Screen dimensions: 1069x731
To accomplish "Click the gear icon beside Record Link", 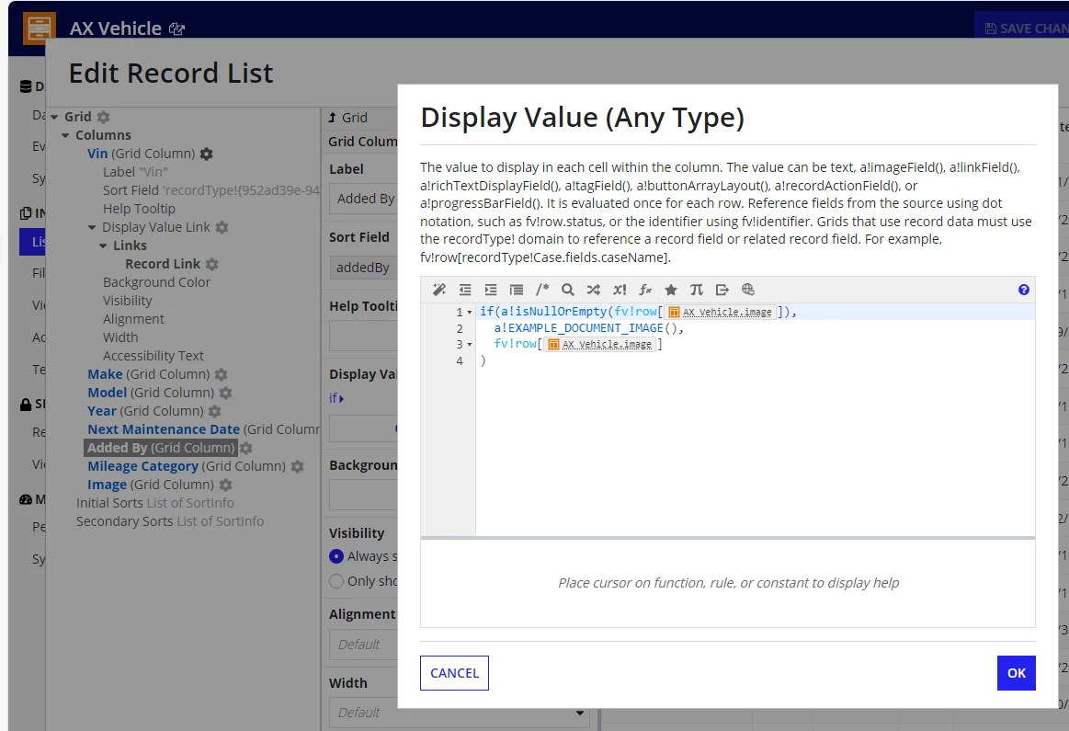I will (212, 265).
